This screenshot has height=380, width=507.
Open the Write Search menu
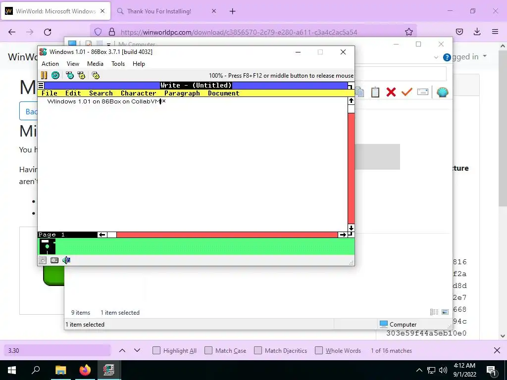point(101,93)
